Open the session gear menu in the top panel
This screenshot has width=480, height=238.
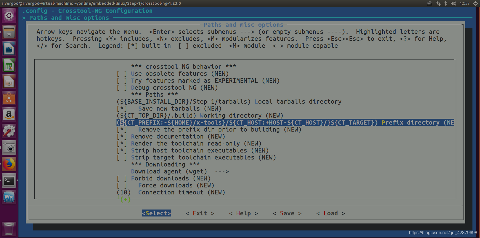pyautogui.click(x=475, y=3)
